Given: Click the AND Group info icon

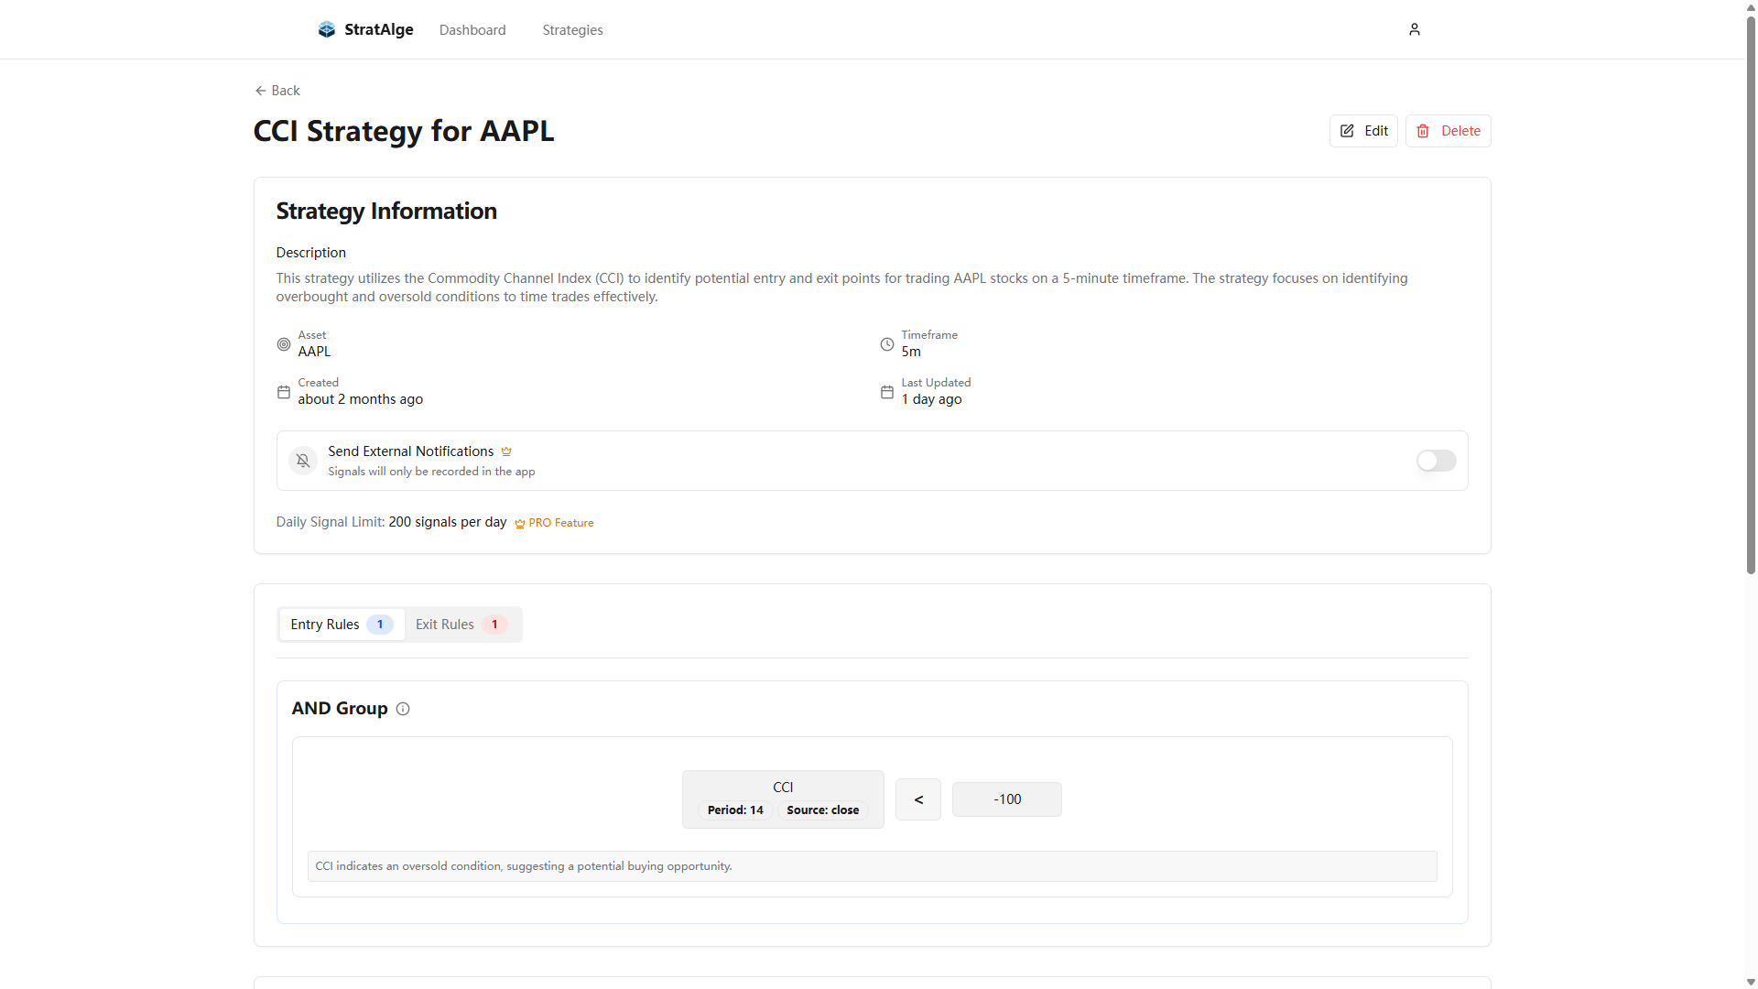Looking at the screenshot, I should point(403,709).
